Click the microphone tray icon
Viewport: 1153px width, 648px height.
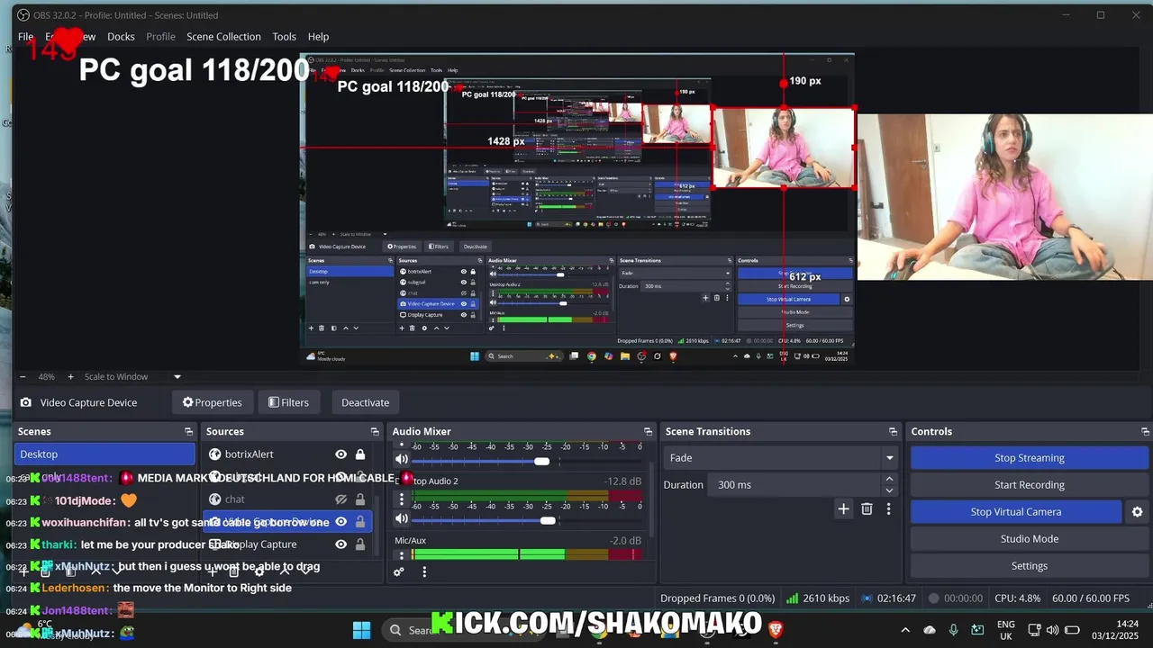coord(953,630)
